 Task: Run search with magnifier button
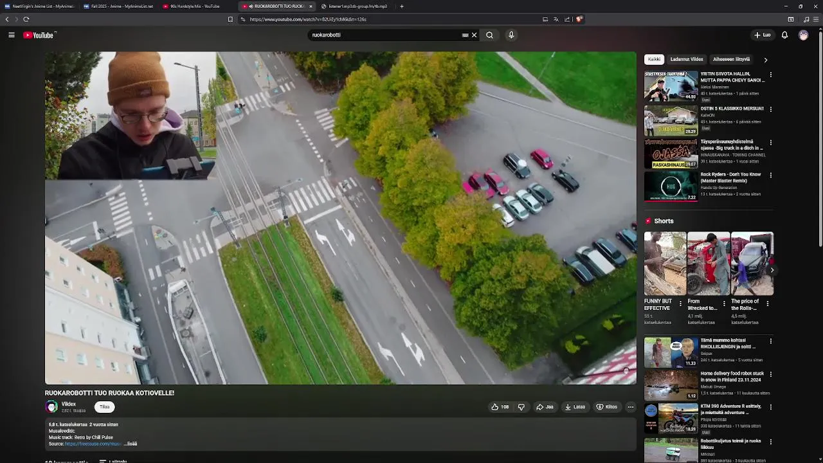489,35
